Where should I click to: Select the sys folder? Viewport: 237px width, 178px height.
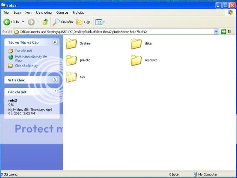(x=71, y=77)
